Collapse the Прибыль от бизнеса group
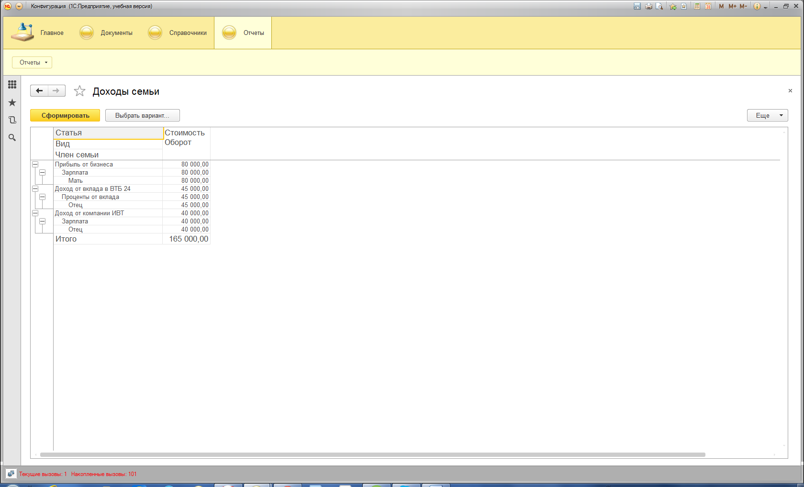 (x=35, y=164)
